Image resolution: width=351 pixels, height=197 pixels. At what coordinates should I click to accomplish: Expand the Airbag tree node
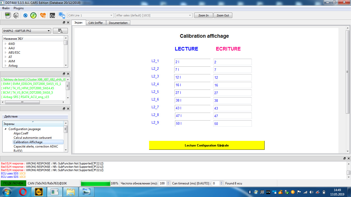coord(5,66)
